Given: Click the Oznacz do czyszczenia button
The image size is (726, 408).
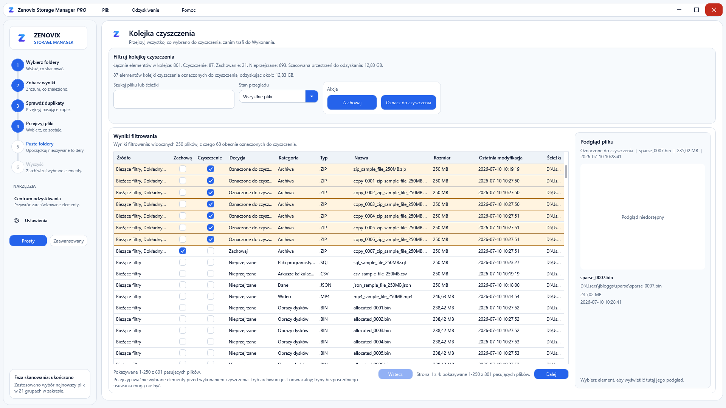Looking at the screenshot, I should coord(408,103).
